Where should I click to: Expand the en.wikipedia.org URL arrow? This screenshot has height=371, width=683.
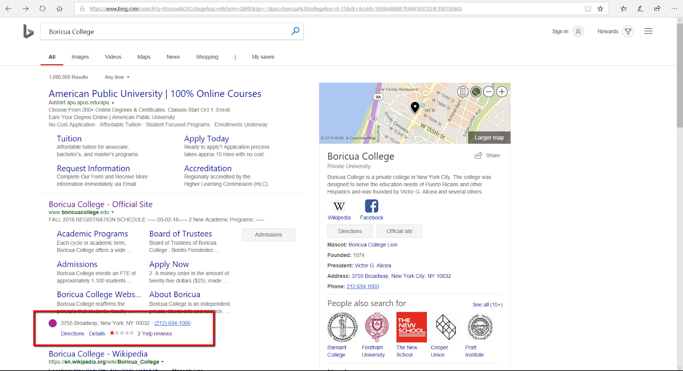162,362
